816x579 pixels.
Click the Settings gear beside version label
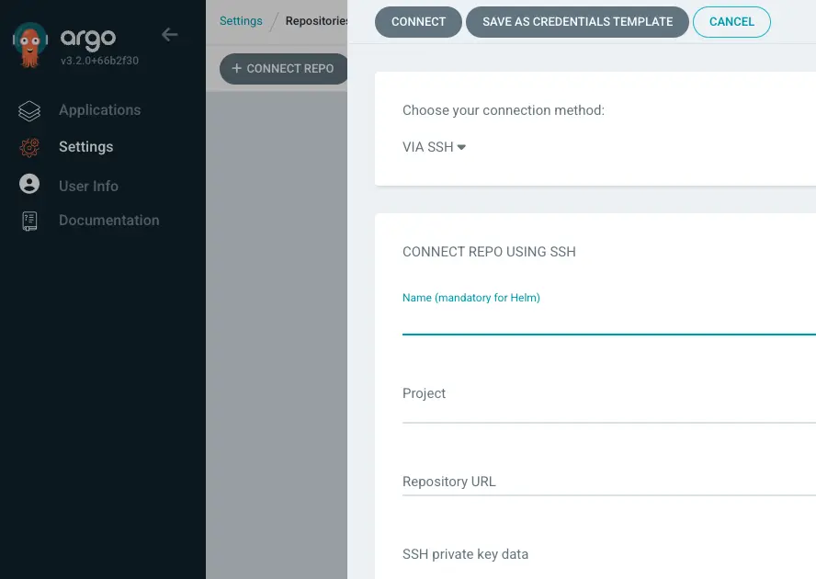(30, 147)
